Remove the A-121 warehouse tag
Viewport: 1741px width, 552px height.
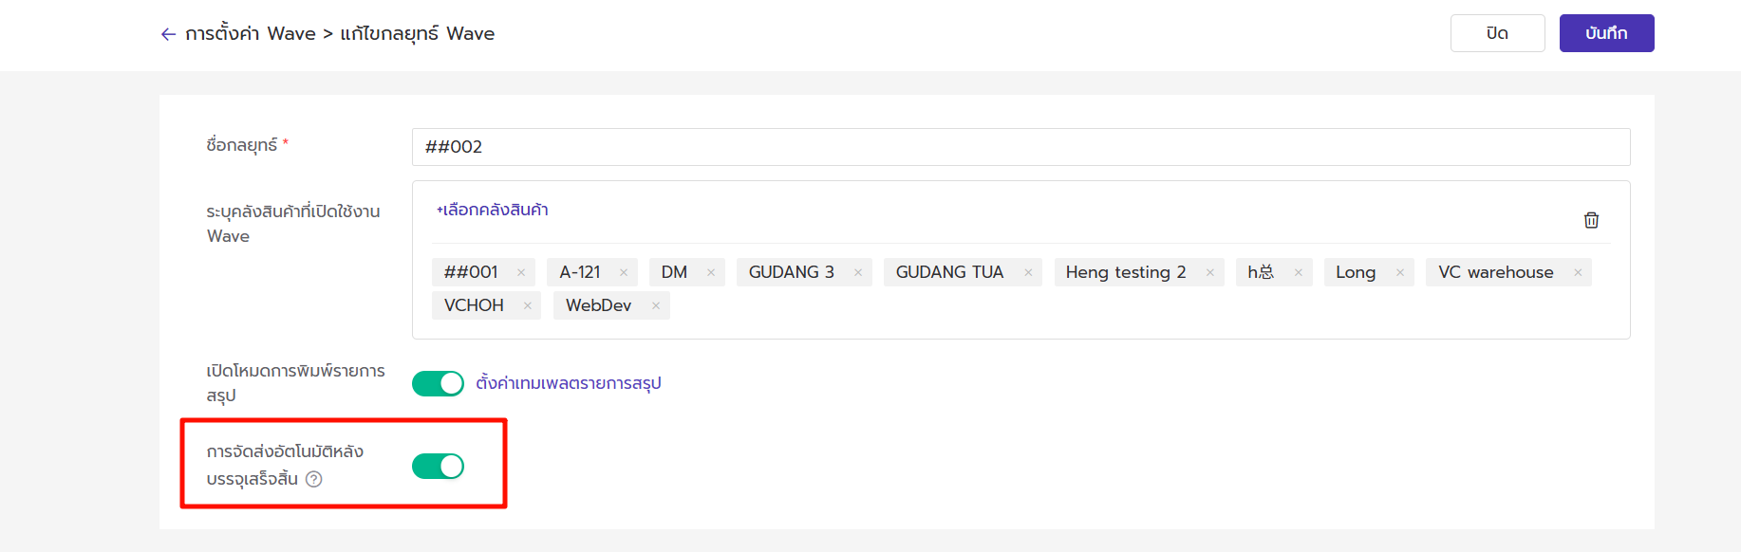click(624, 272)
